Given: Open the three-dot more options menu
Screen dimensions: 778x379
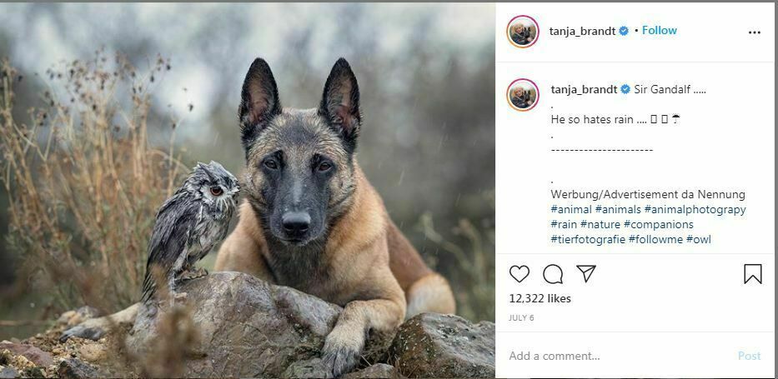Looking at the screenshot, I should [x=755, y=32].
